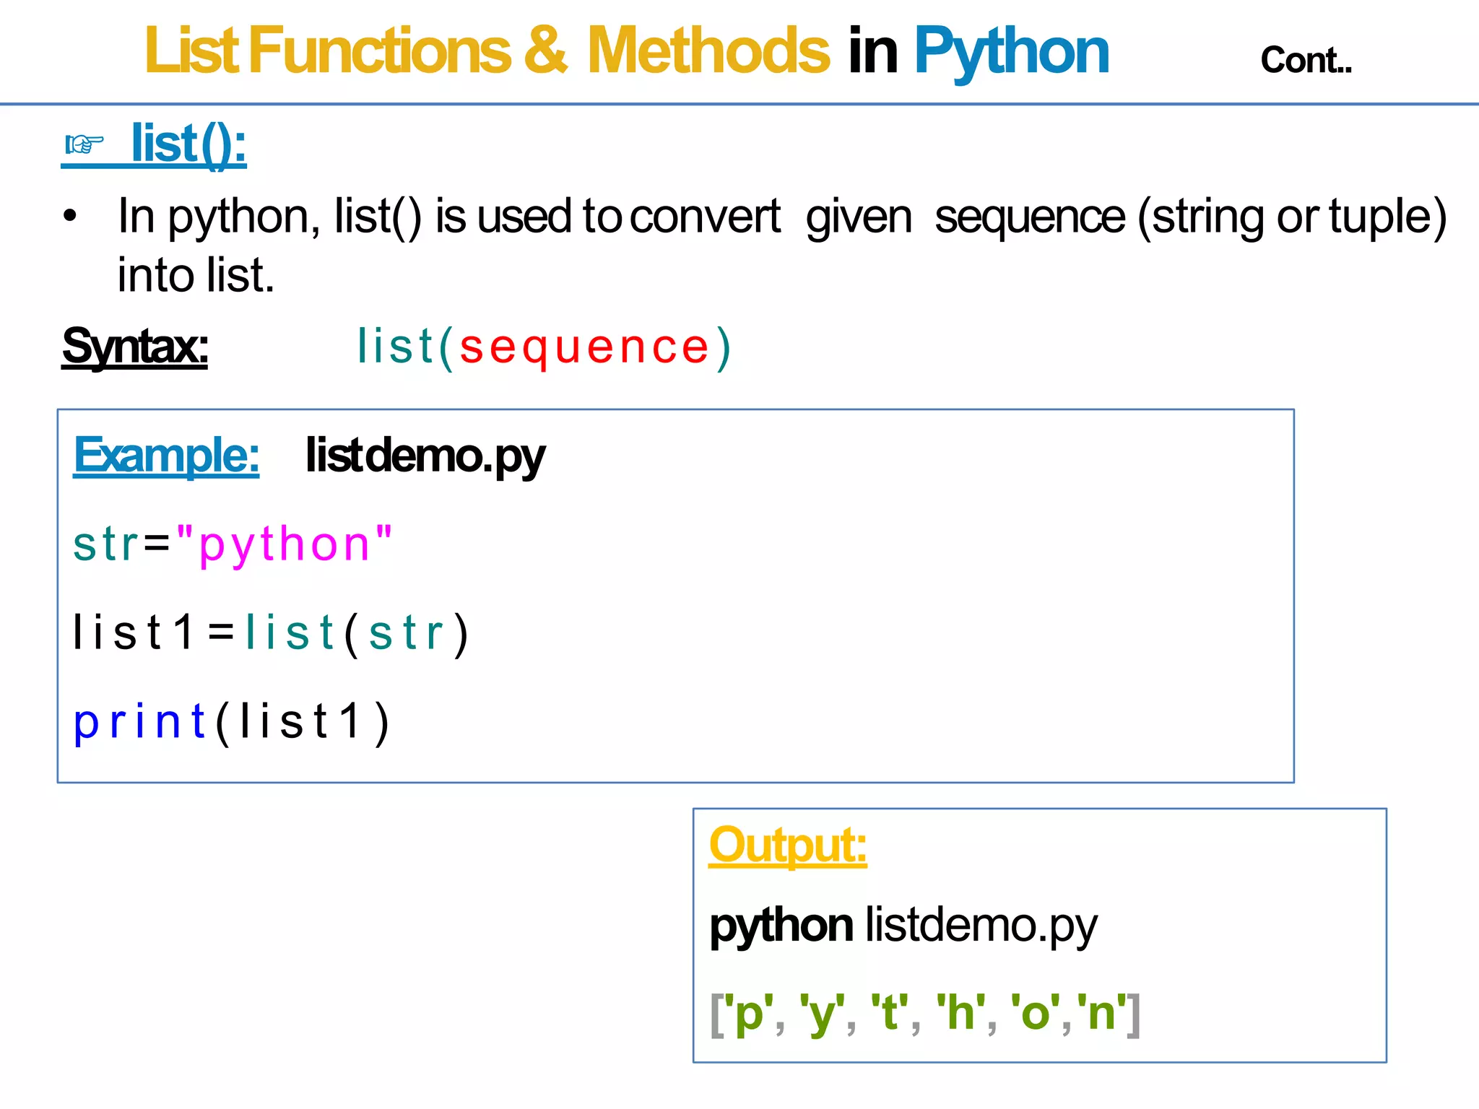The width and height of the screenshot is (1479, 1109).
Task: Click the slide title 'List Functions & Methods'
Action: pos(487,50)
